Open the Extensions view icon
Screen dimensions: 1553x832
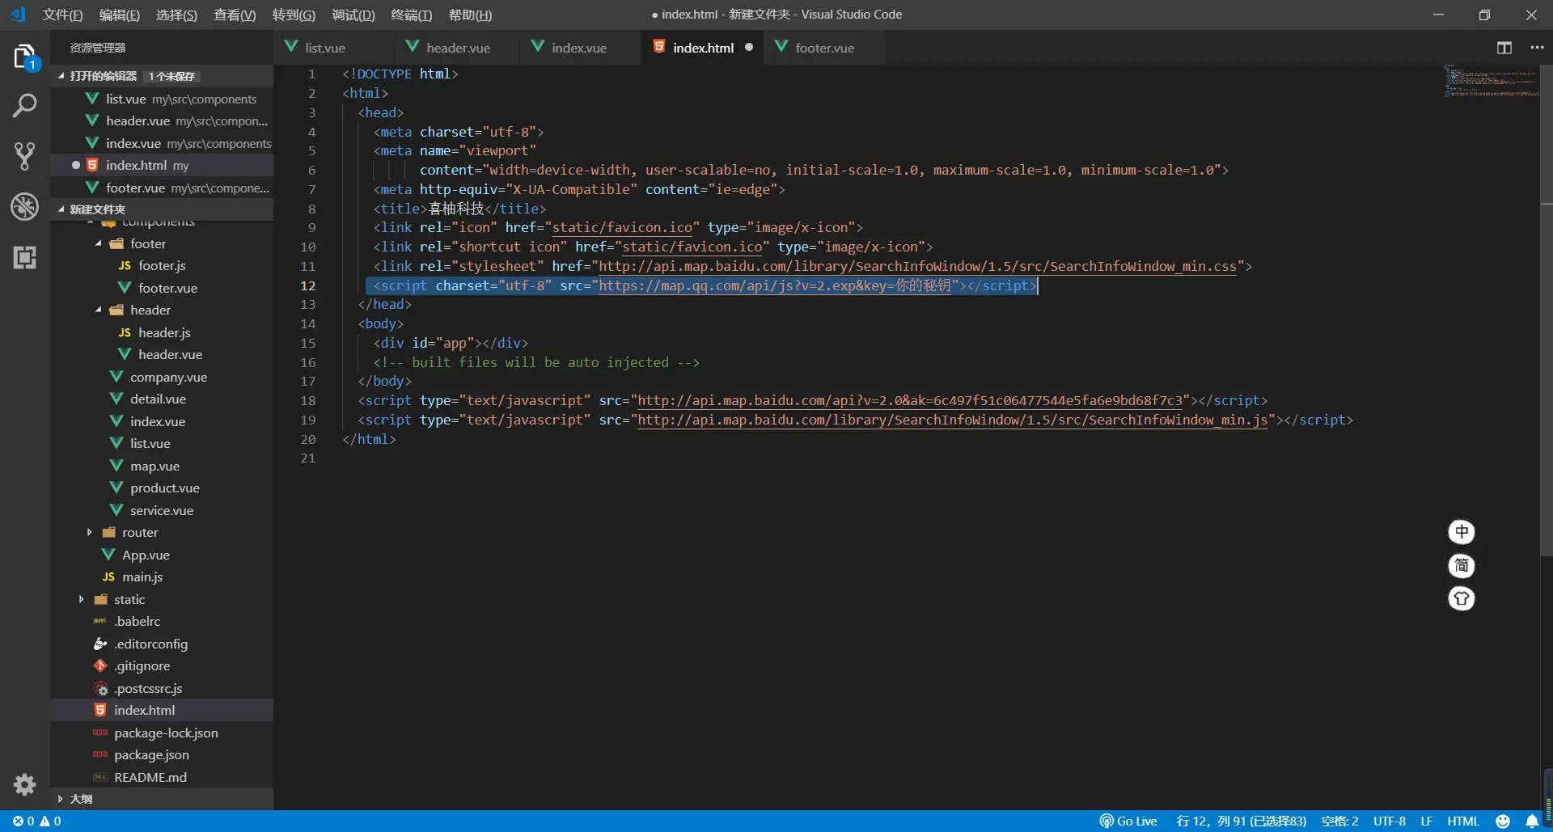25,258
